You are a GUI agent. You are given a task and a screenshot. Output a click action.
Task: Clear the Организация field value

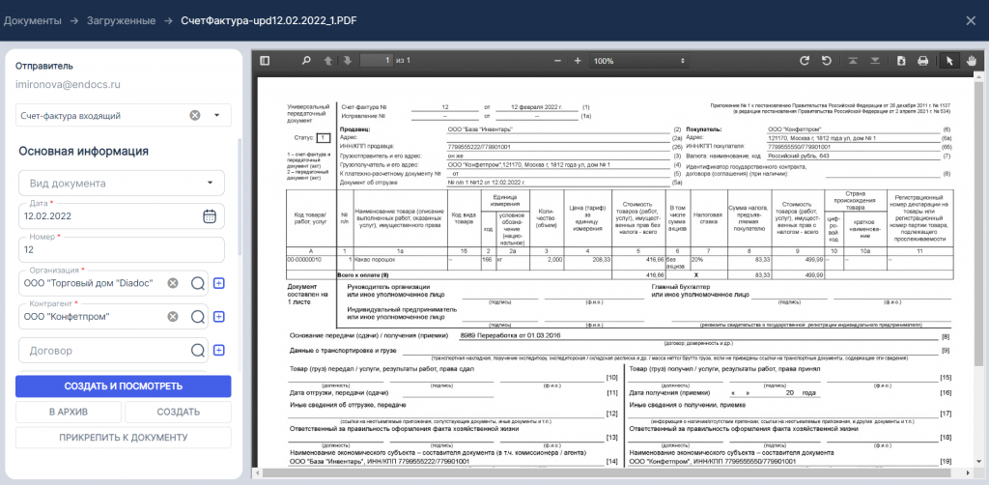click(172, 283)
